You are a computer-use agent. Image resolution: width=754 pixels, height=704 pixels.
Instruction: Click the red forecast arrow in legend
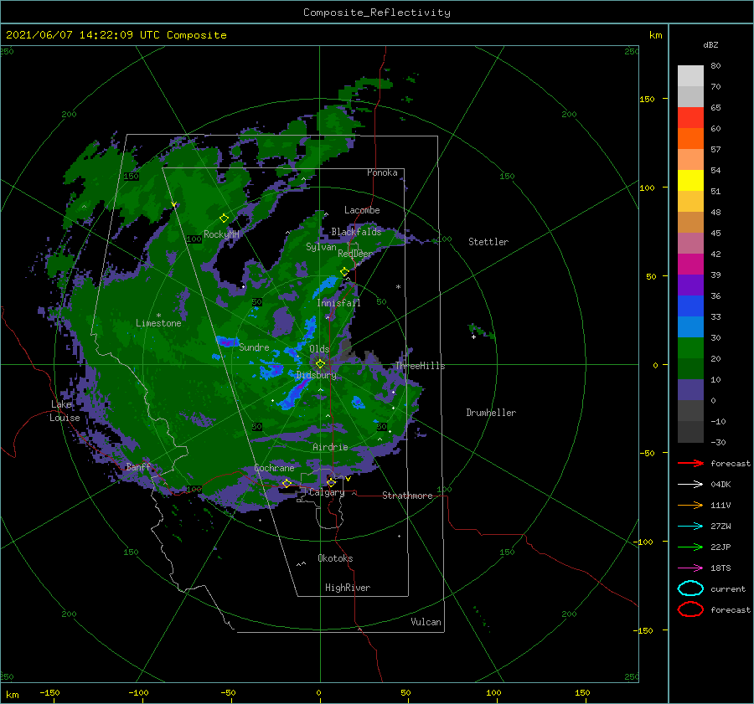point(690,463)
